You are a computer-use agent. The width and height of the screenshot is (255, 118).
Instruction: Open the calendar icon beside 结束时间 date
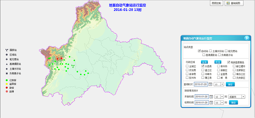[211, 103]
